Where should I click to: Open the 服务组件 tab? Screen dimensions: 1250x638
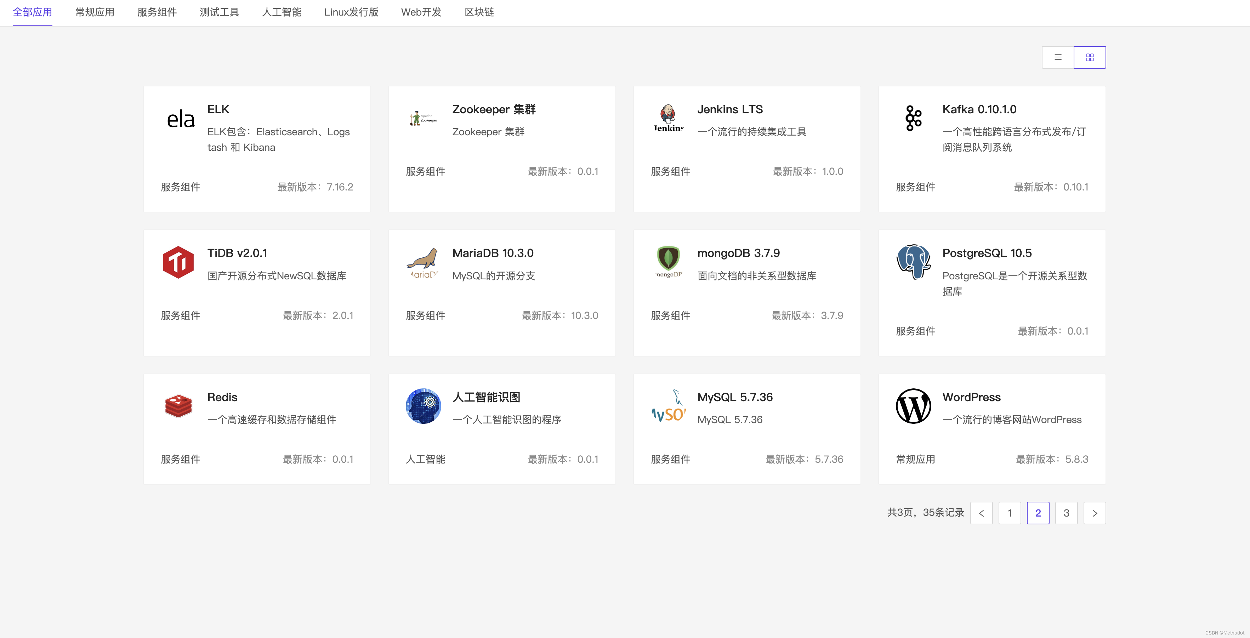coord(157,12)
